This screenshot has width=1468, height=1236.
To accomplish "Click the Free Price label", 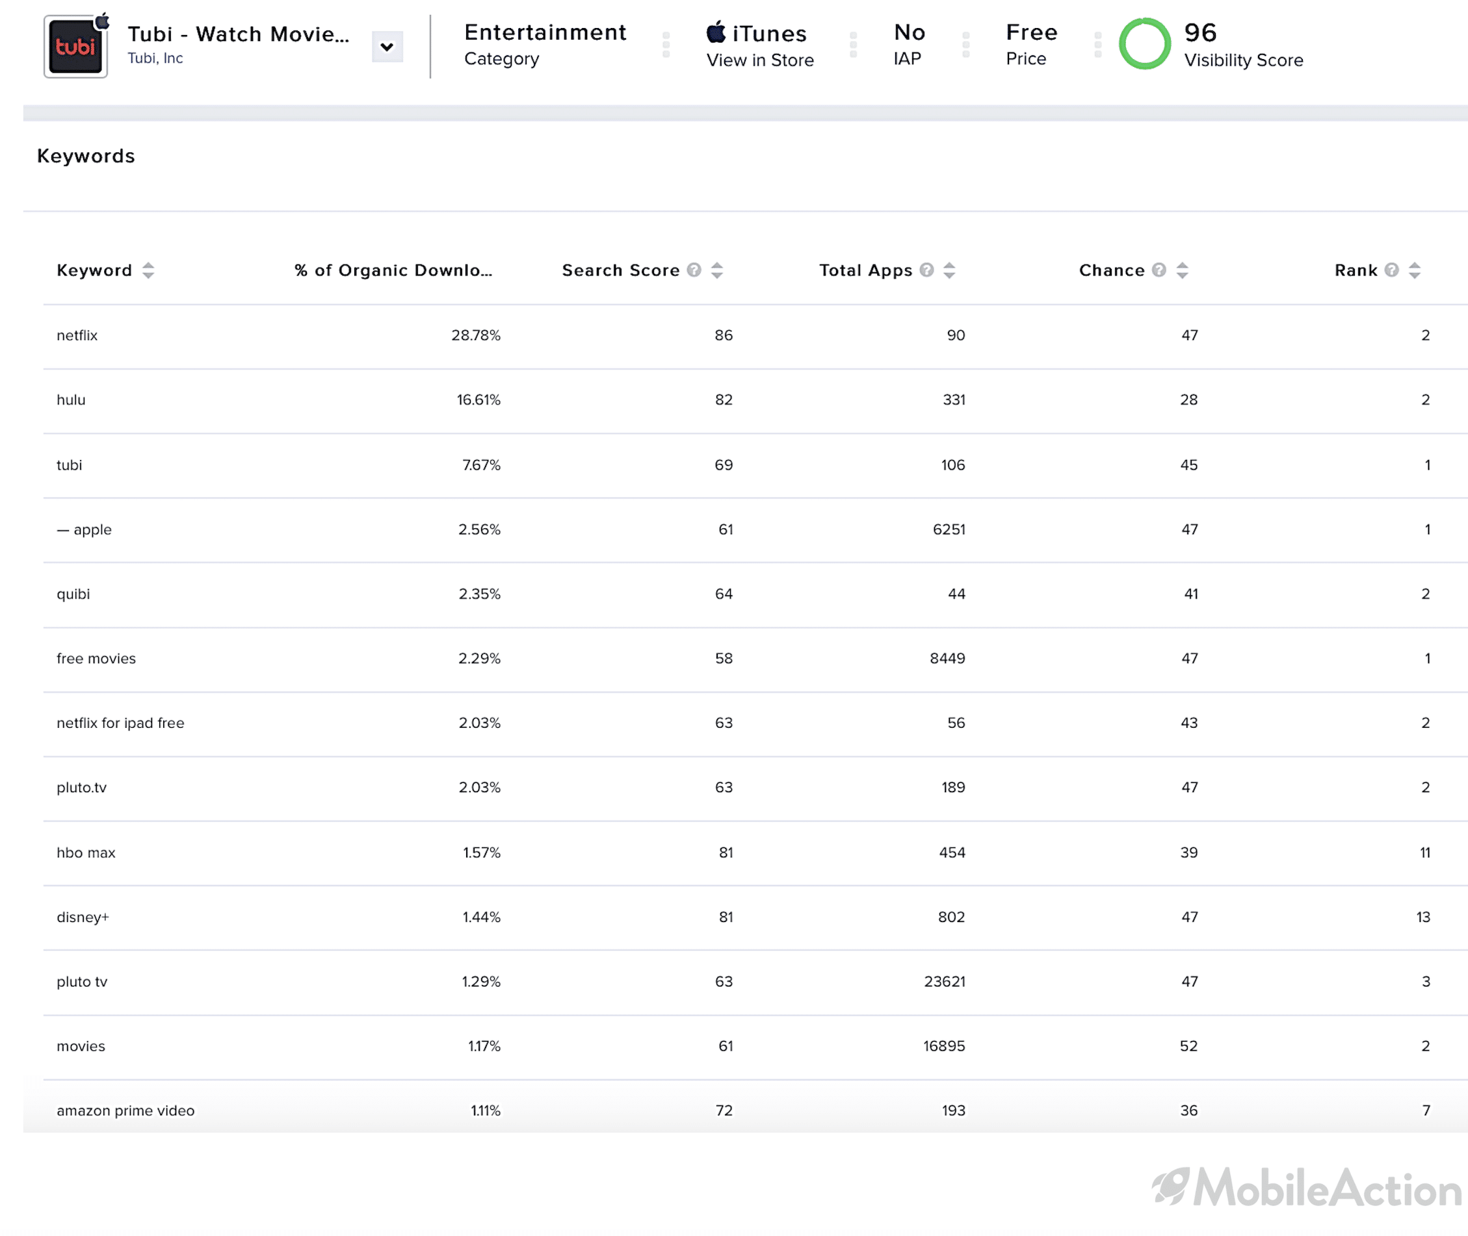I will tap(1031, 44).
